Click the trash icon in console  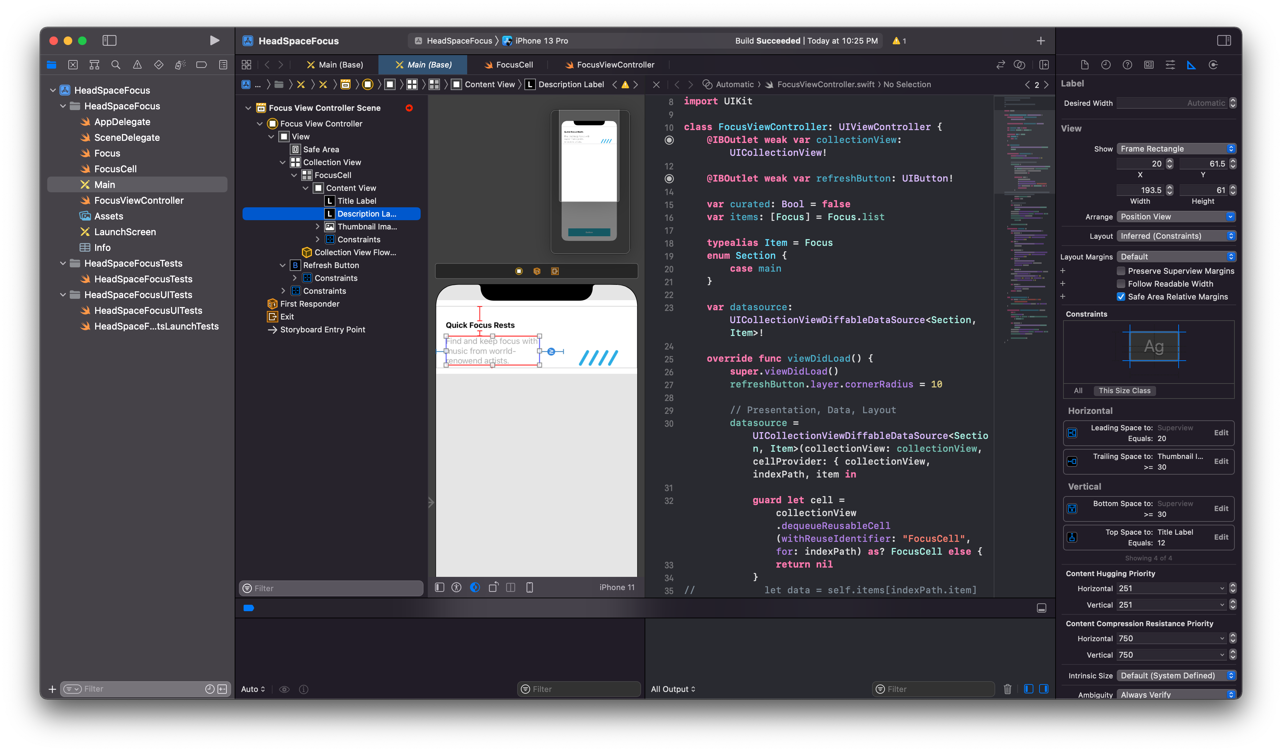tap(1007, 689)
